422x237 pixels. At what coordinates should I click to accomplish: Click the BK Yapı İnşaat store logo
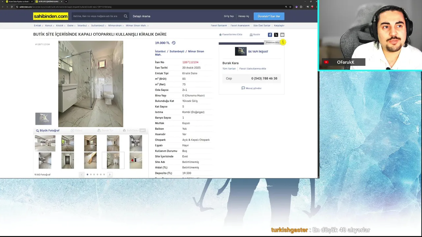[x=241, y=51]
